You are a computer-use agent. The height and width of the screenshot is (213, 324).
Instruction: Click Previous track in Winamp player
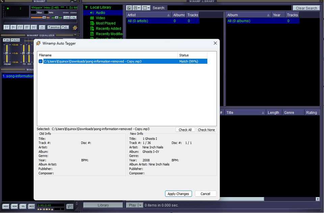click(7, 27)
